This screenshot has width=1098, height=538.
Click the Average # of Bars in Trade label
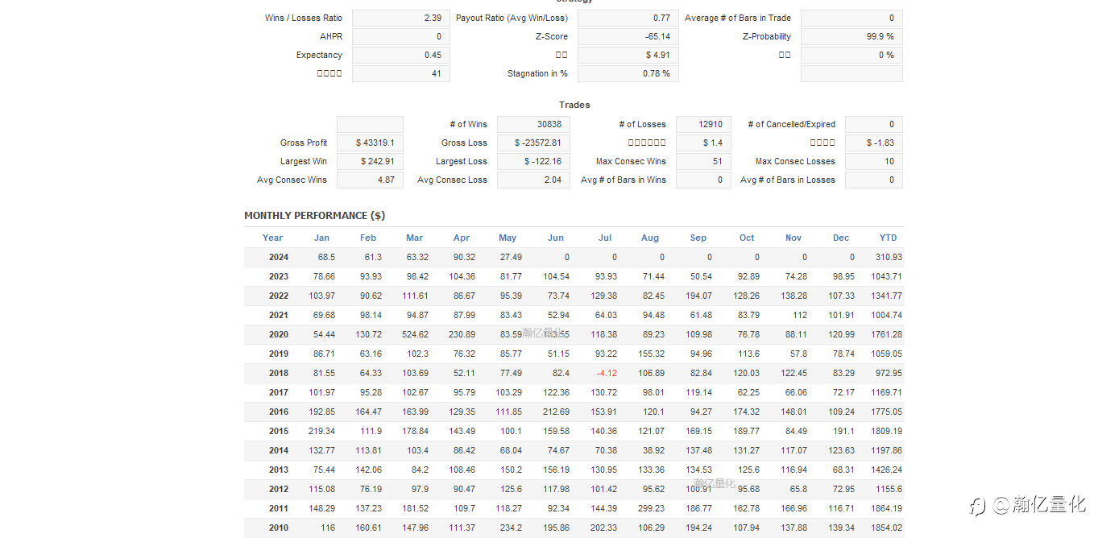738,18
